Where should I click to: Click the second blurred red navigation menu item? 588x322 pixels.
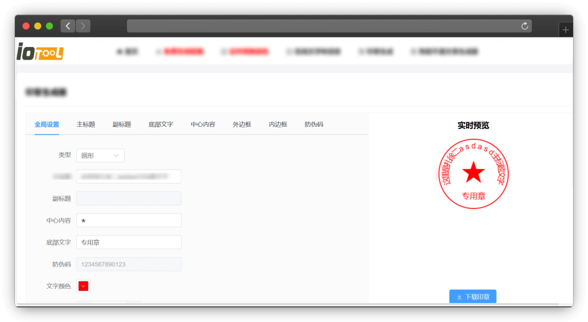pos(245,51)
